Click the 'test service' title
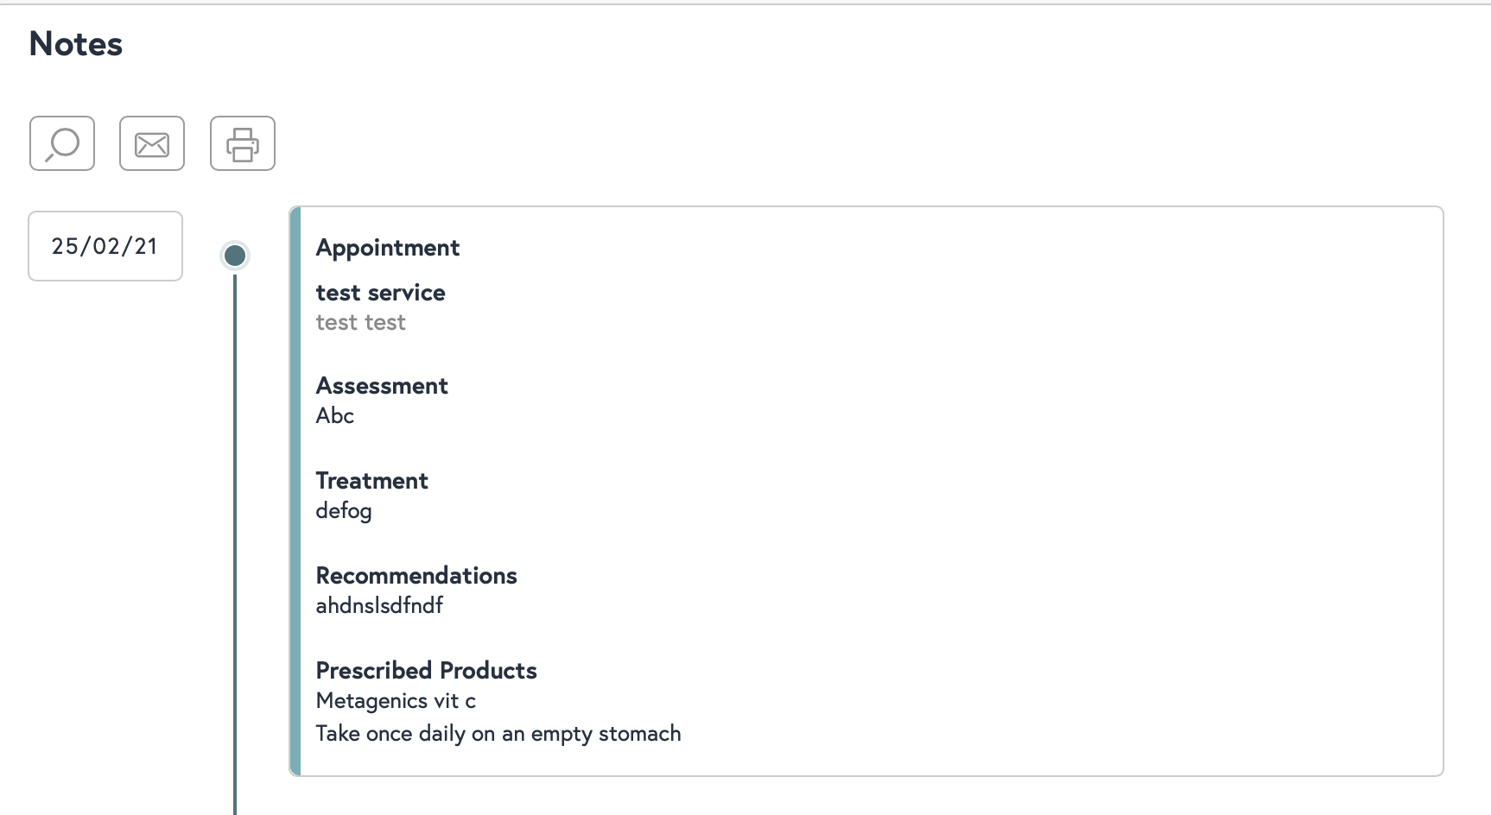 tap(381, 293)
